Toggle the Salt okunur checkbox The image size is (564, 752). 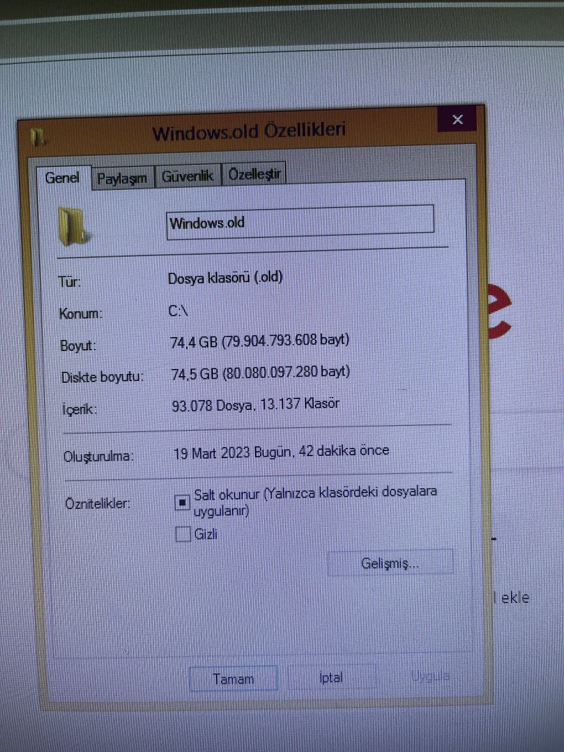(182, 503)
